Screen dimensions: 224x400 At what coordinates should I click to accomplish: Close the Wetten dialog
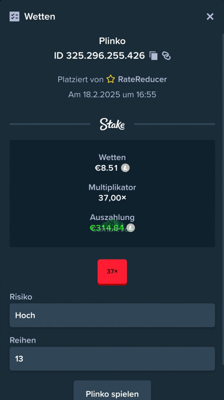coord(210,16)
